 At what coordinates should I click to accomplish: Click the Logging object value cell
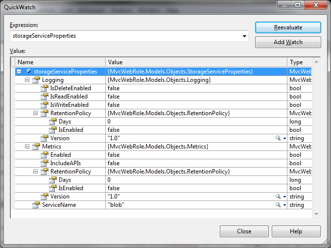click(x=196, y=80)
